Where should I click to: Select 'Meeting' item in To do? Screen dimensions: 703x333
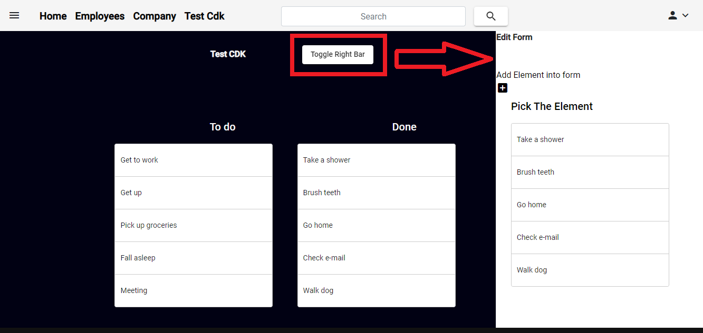194,290
